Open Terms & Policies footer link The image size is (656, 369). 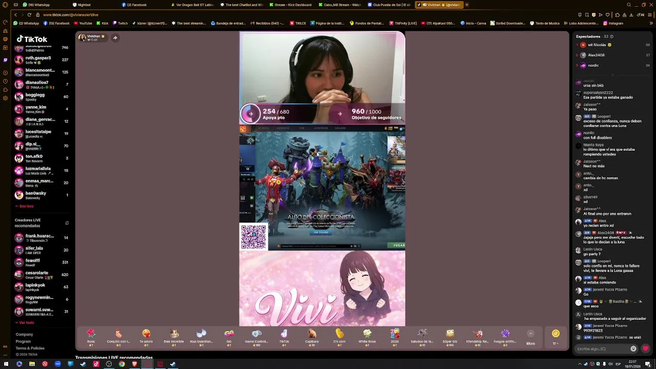30,348
